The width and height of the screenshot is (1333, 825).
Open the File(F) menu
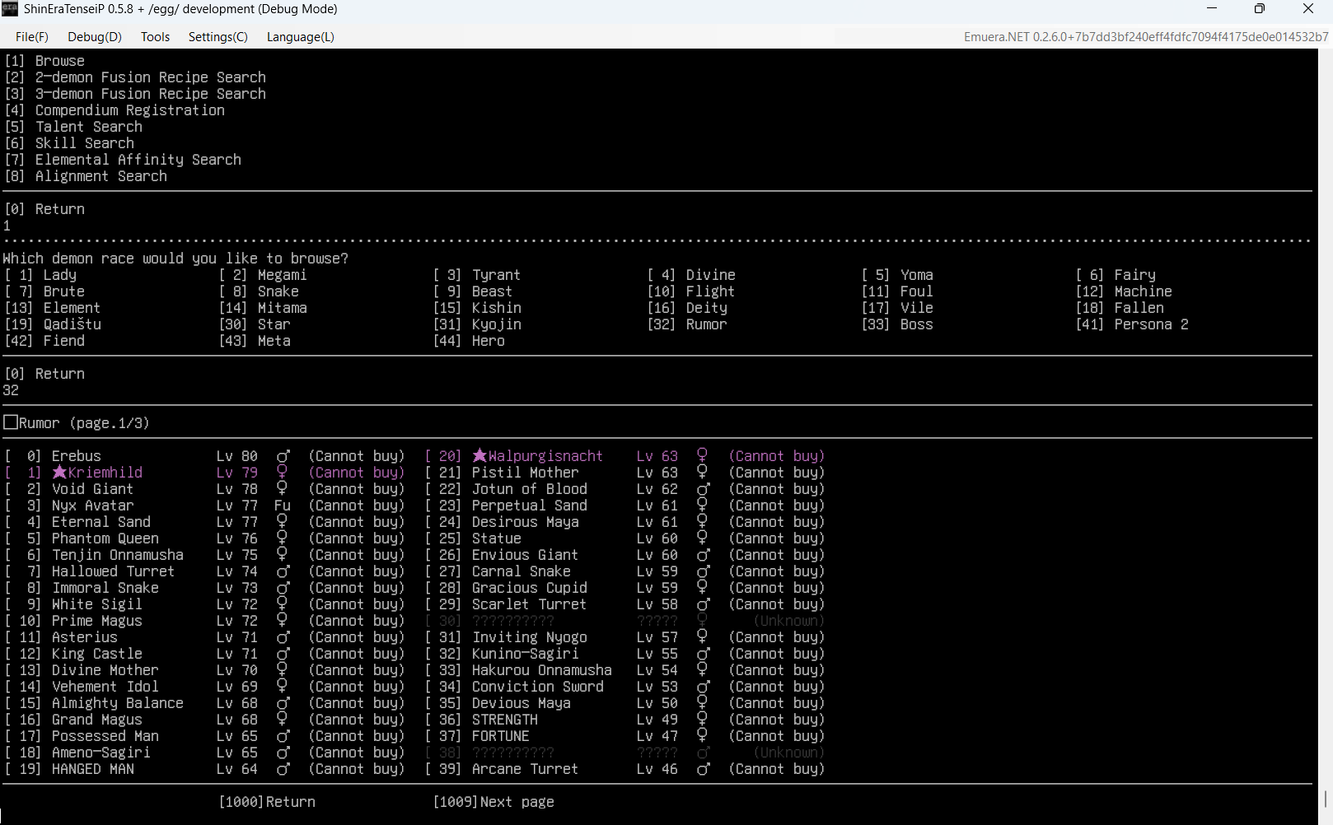32,37
